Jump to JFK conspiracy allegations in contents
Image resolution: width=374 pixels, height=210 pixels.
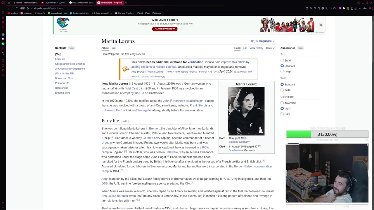[70, 69]
